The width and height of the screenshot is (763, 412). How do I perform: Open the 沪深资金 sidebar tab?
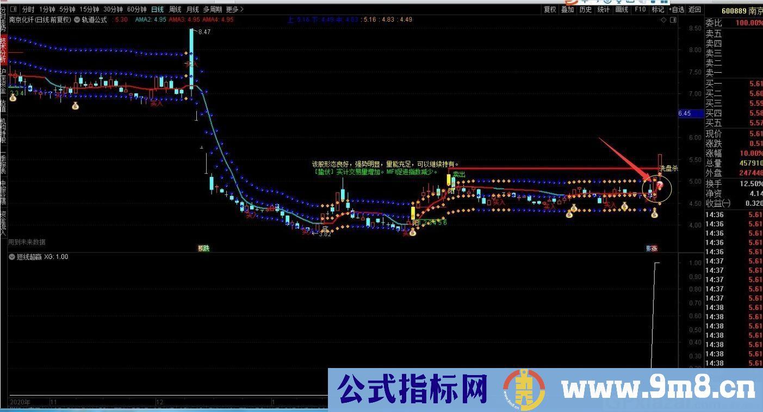pos(3,80)
